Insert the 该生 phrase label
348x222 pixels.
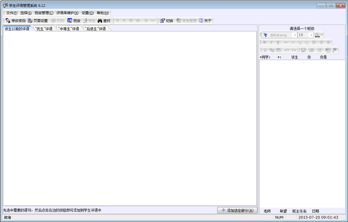click(295, 57)
